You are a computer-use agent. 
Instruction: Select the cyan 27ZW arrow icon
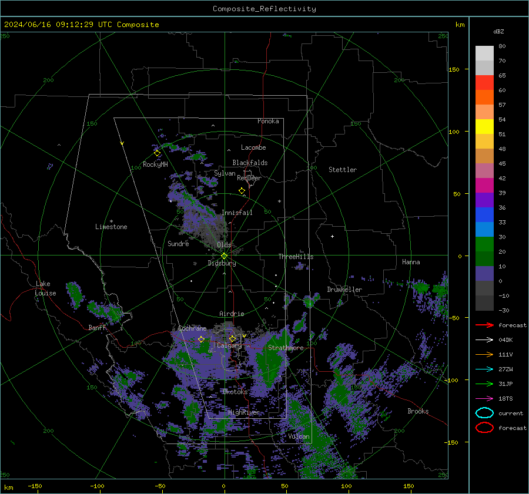coord(484,369)
